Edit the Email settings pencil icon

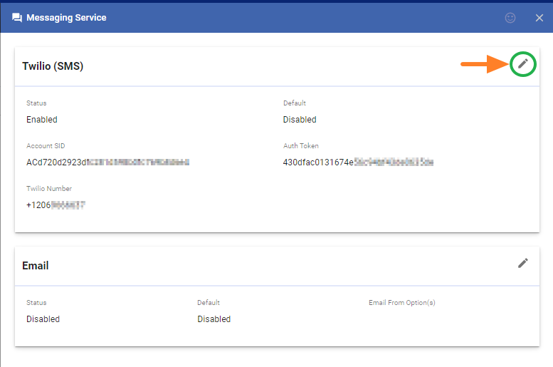522,263
